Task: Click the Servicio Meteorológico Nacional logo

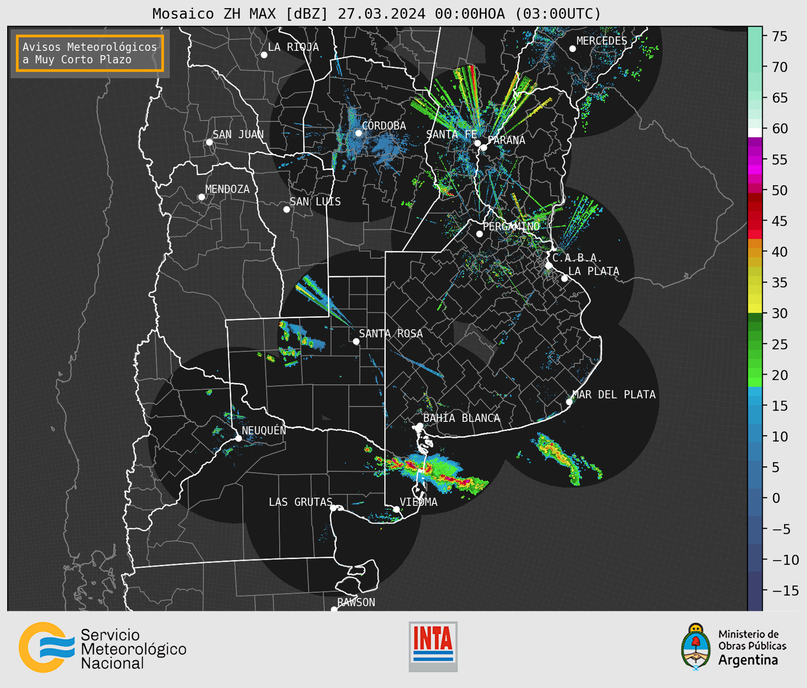Action: coord(102,647)
